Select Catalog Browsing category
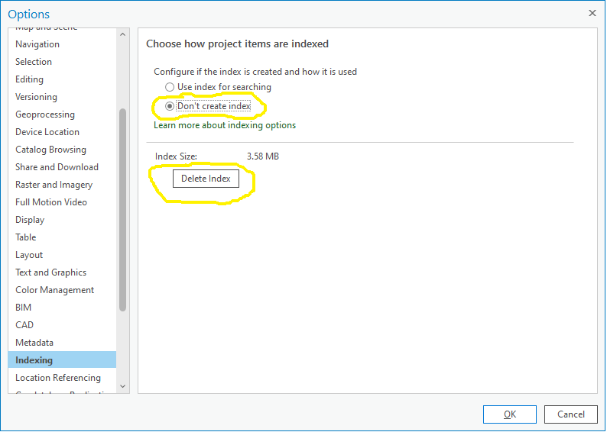Image resolution: width=607 pixels, height=432 pixels. pyautogui.click(x=50, y=150)
